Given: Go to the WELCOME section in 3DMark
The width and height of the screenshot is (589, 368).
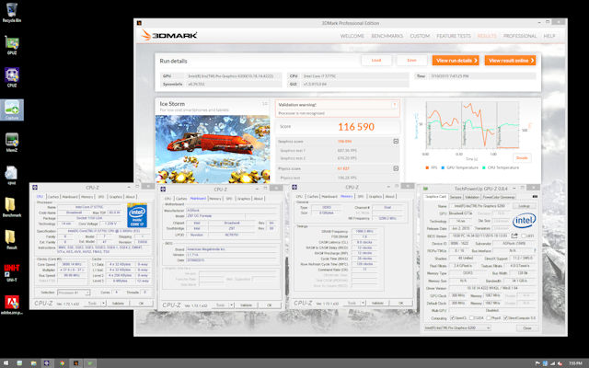Looking at the screenshot, I should (x=352, y=36).
